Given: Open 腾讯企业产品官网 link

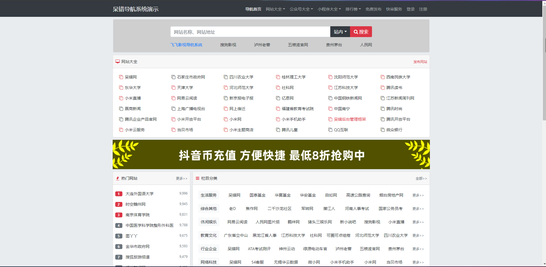Looking at the screenshot, I should (x=141, y=119).
